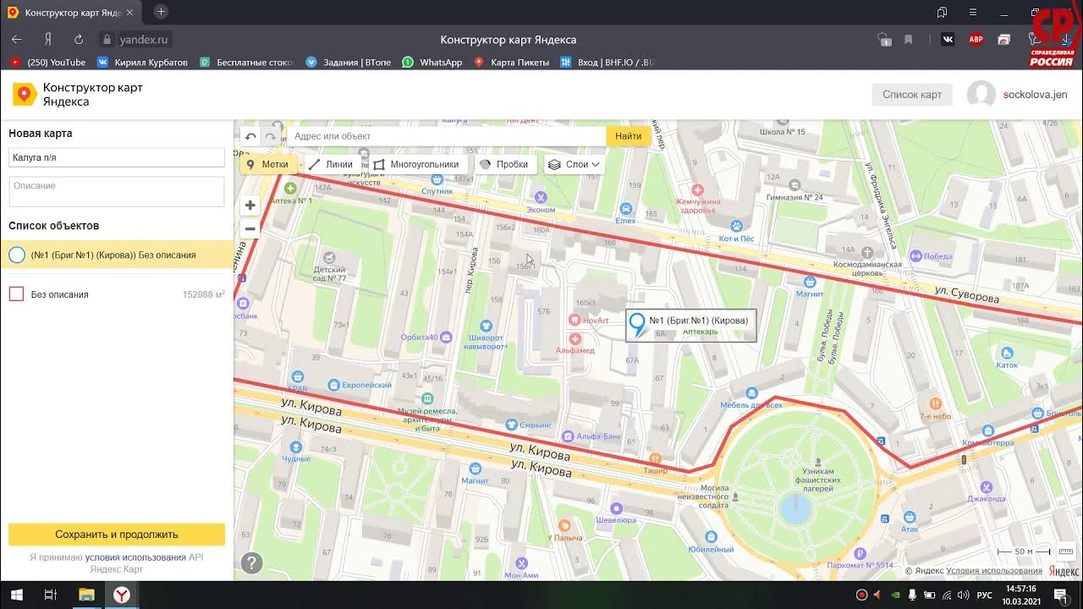Screen dimensions: 1083x609
Task: Activate the Линии line tool
Action: coord(331,164)
